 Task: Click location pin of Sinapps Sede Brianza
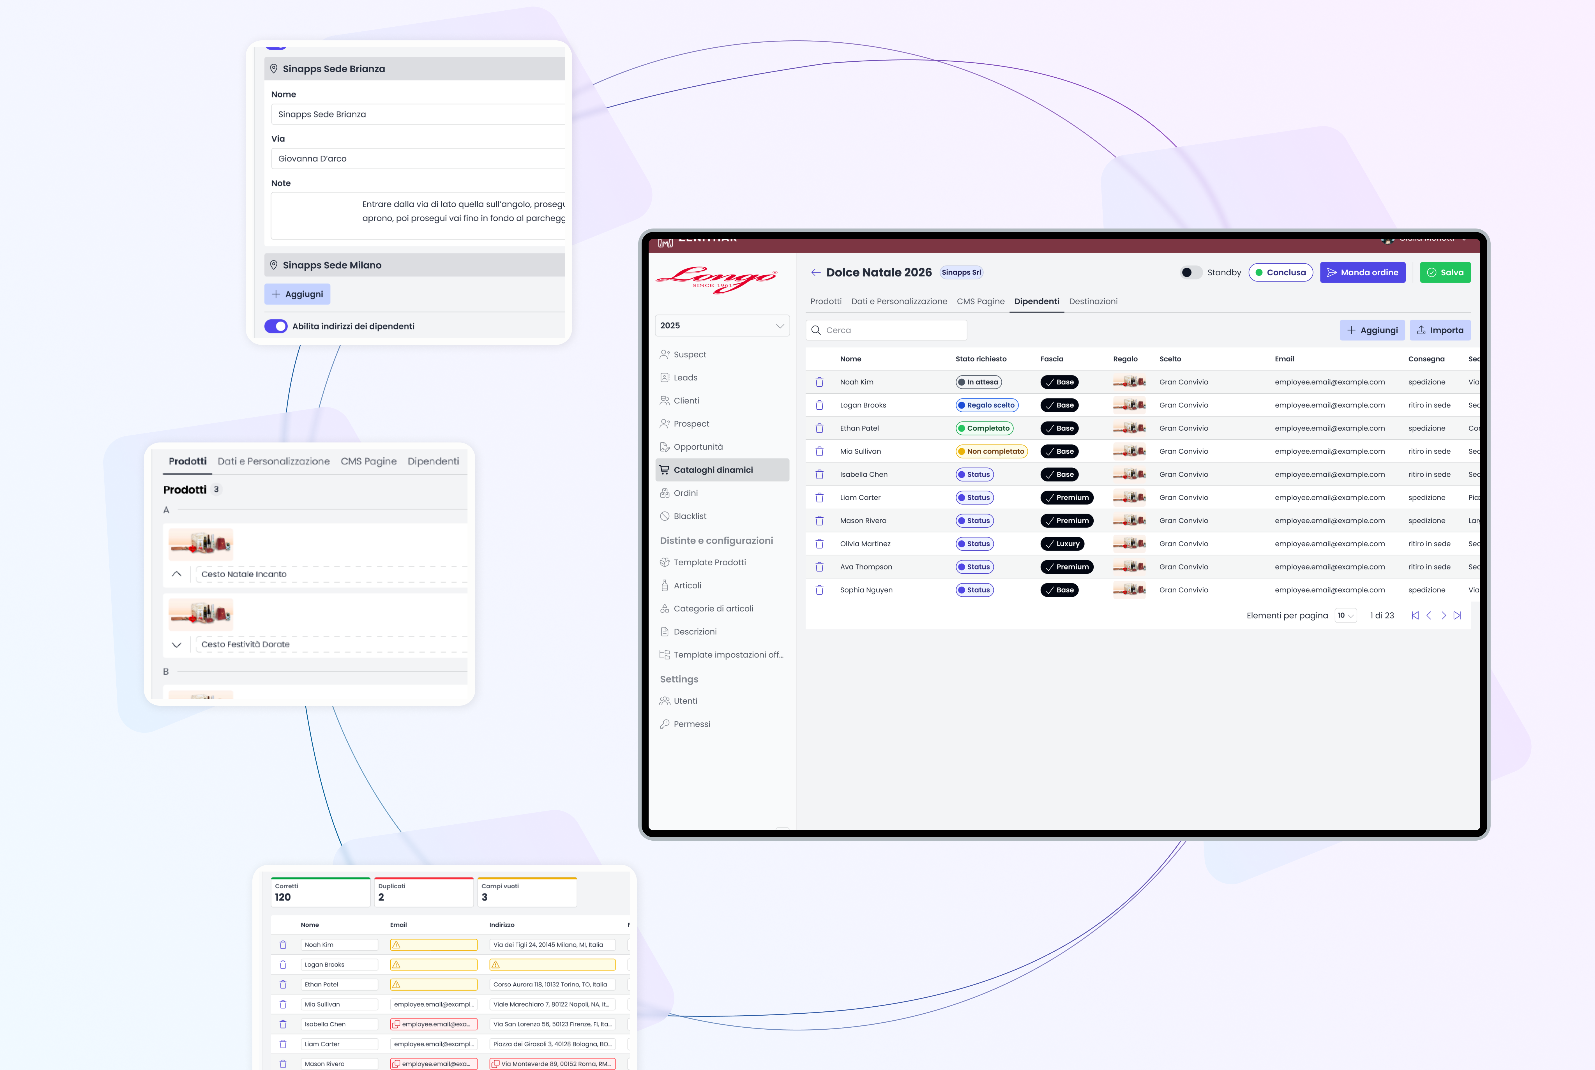click(x=274, y=69)
